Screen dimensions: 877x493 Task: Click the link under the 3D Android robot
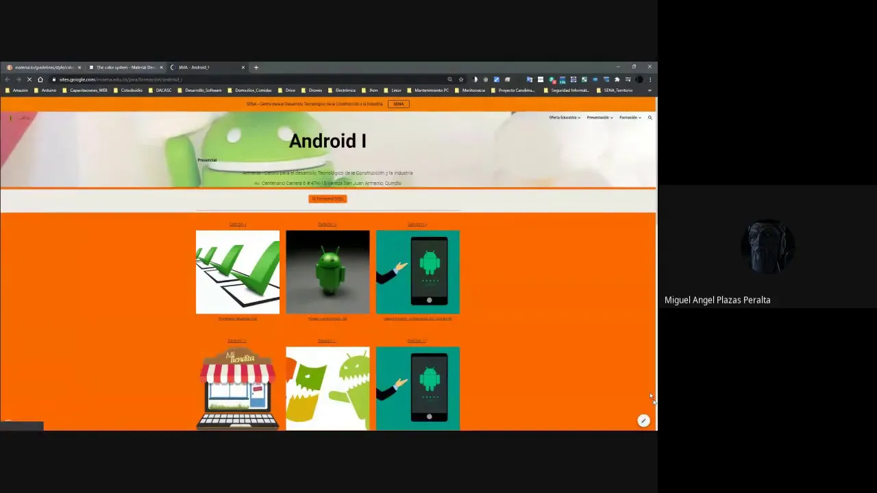click(x=328, y=318)
